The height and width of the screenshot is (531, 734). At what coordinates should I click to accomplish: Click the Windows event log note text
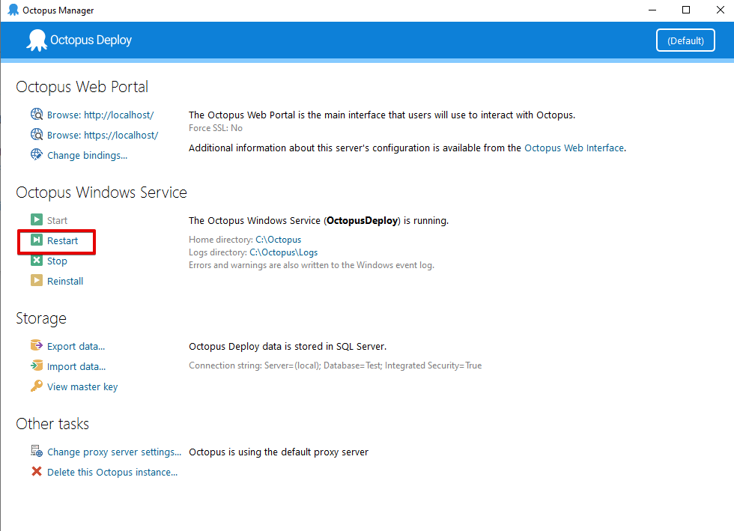pyautogui.click(x=312, y=265)
